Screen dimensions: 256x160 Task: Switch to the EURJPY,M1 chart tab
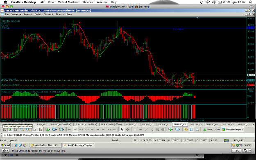(x=40, y=124)
